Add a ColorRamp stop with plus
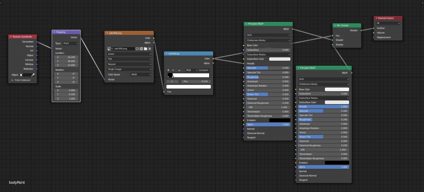 point(168,70)
